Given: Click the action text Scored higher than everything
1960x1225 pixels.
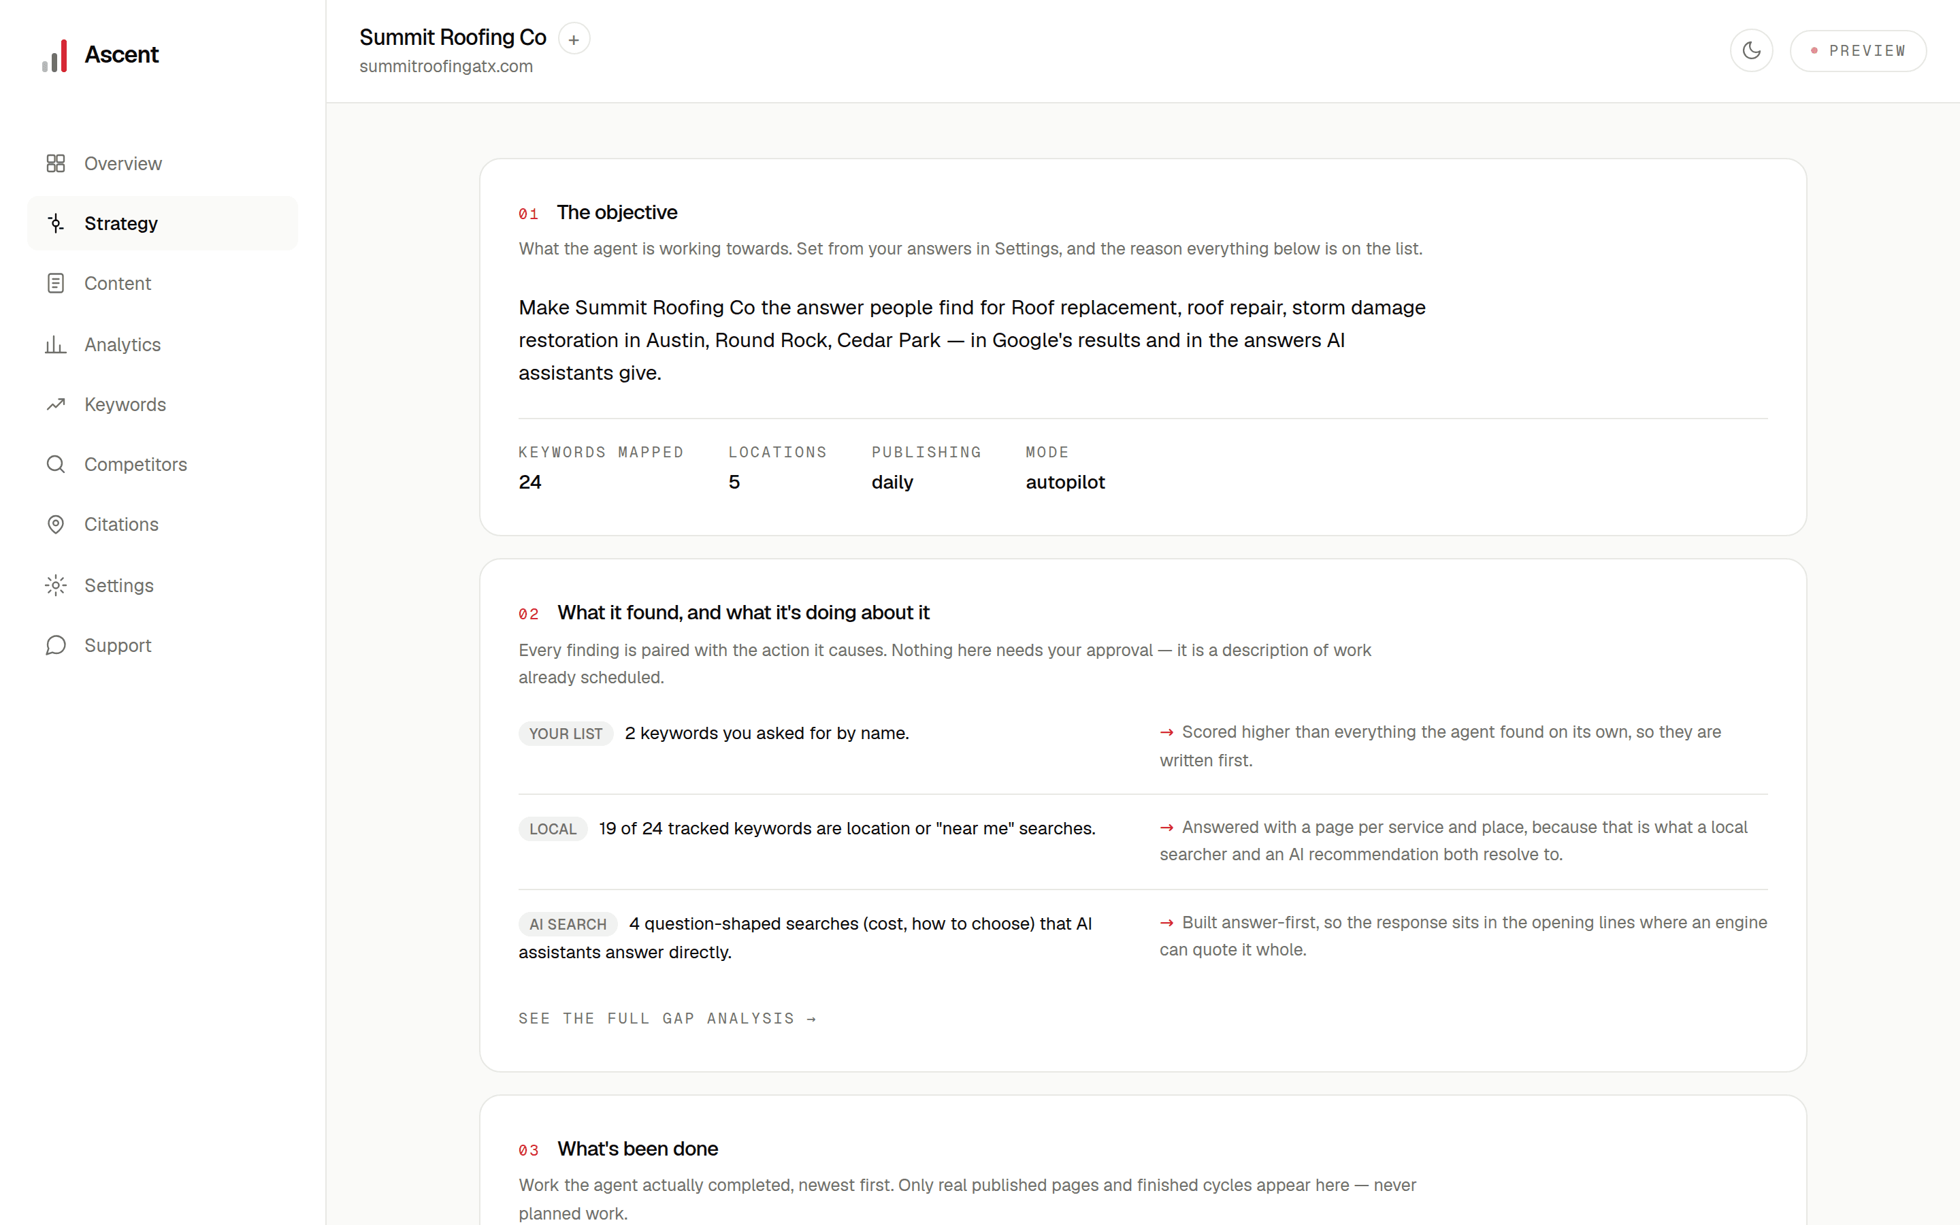Looking at the screenshot, I should coord(1441,746).
